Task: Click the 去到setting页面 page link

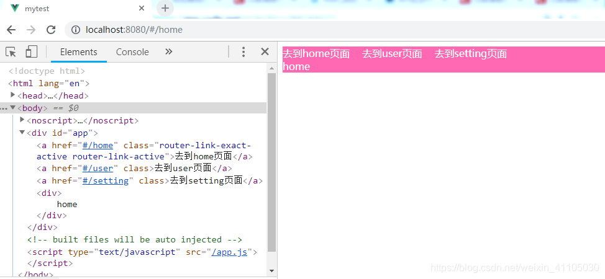Action: tap(471, 53)
